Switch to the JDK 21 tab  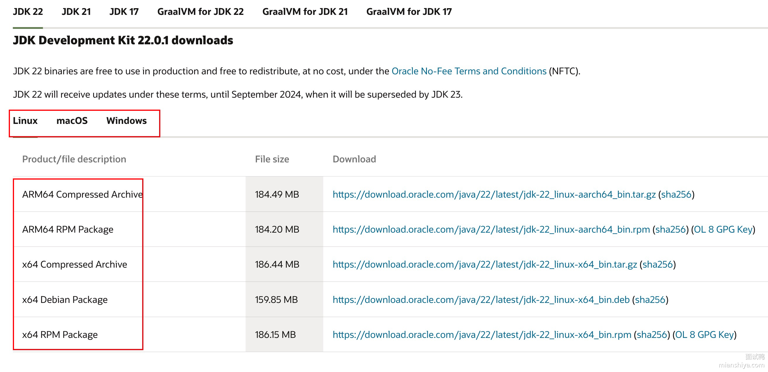[x=76, y=12]
